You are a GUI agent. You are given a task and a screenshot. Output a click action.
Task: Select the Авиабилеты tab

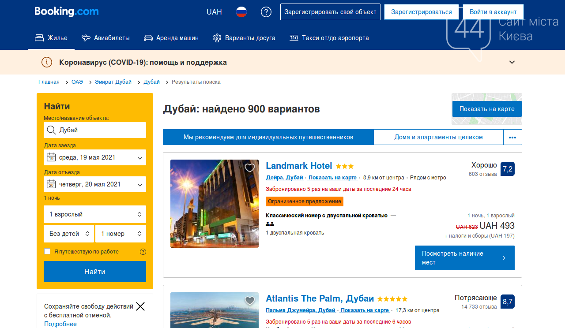(105, 38)
